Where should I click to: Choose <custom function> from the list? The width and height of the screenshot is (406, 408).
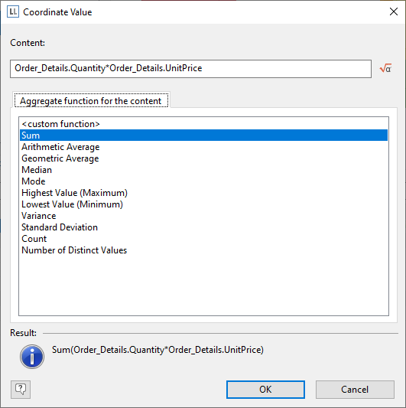[x=204, y=124]
